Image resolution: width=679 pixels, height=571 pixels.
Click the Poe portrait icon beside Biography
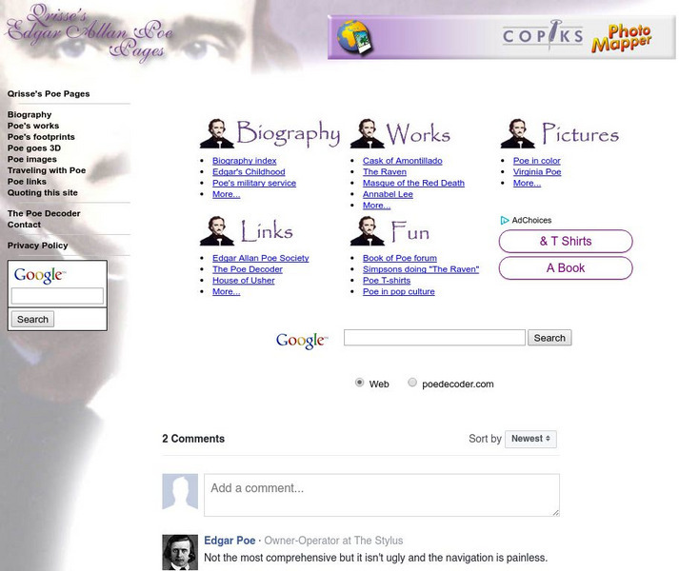coord(217,134)
